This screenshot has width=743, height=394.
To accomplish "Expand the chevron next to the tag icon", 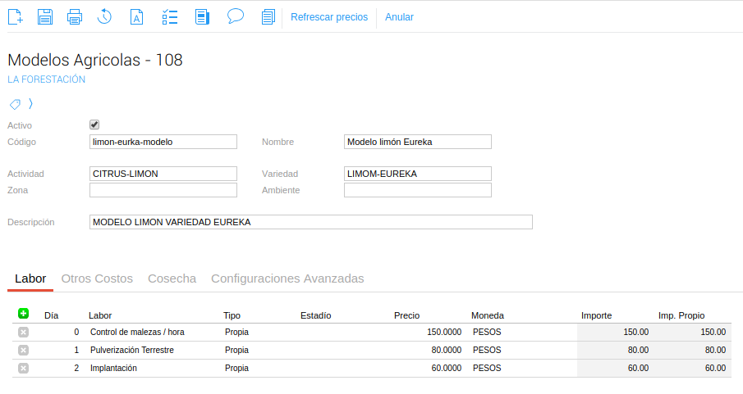I will [30, 104].
